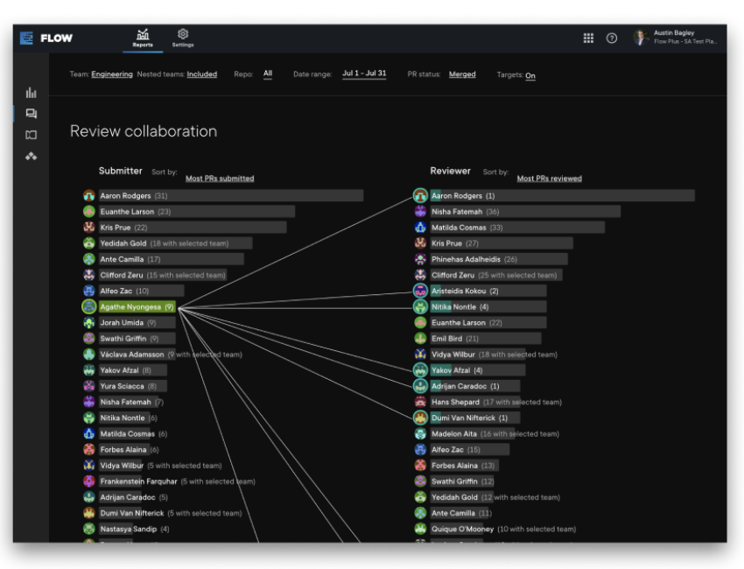Pick date range Jul 1 - Jul 31

click(364, 74)
